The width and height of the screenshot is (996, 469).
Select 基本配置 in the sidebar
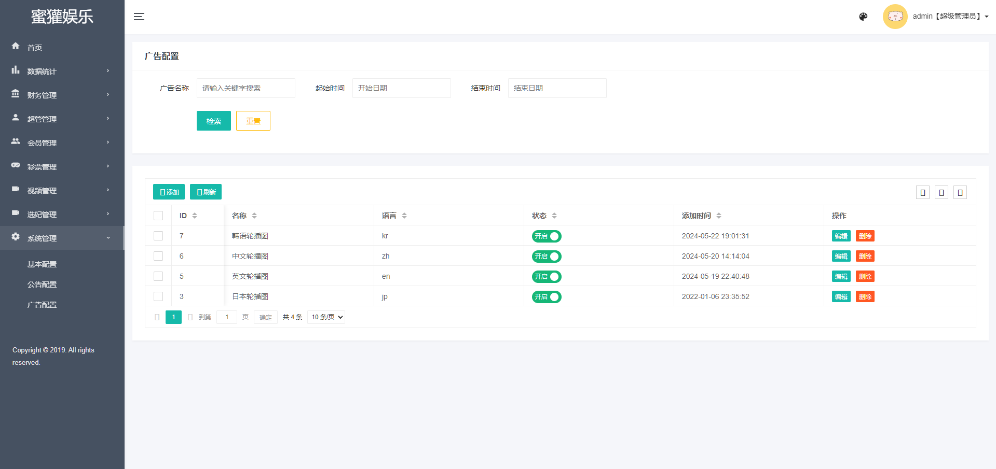[x=42, y=264]
